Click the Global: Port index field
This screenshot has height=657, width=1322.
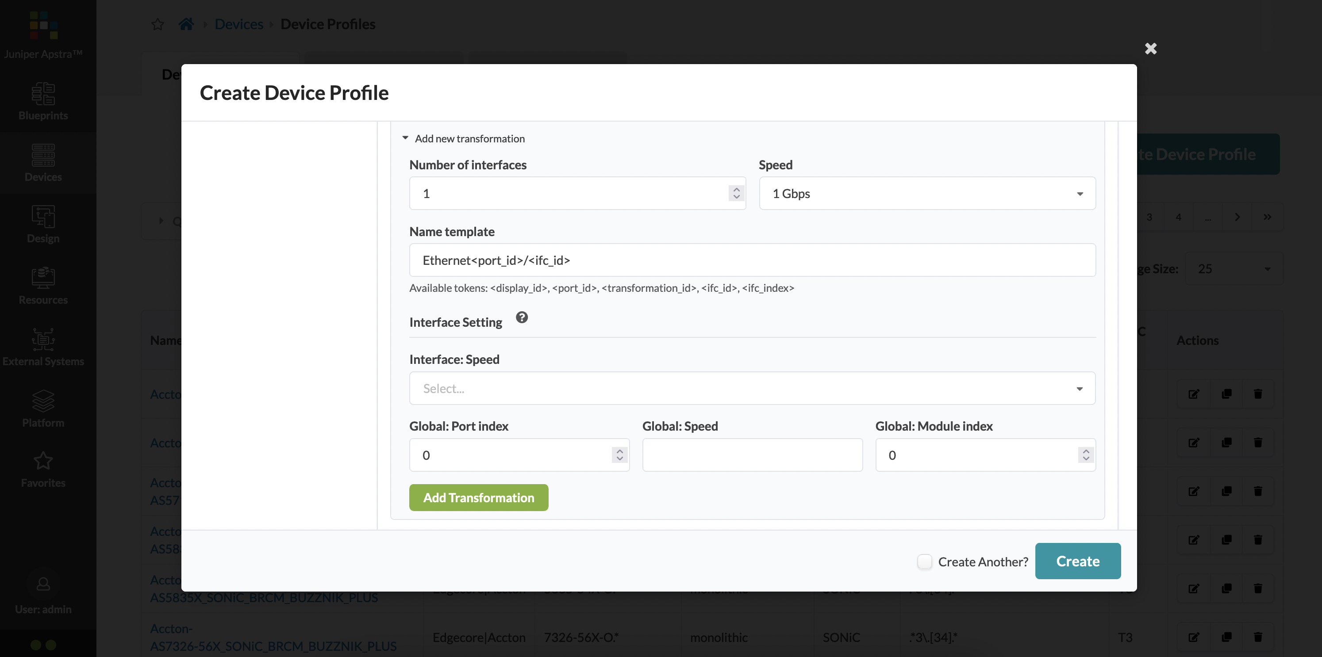click(519, 455)
